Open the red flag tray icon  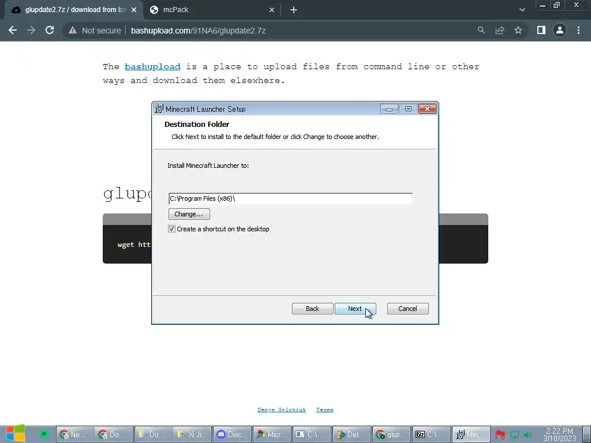(500, 435)
